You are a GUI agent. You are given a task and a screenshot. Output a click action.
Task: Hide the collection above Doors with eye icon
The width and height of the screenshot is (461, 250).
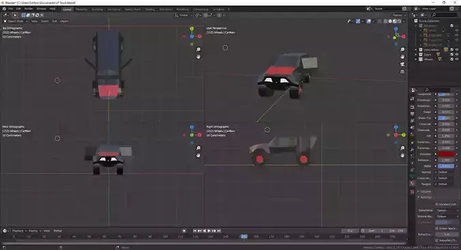[x=457, y=50]
